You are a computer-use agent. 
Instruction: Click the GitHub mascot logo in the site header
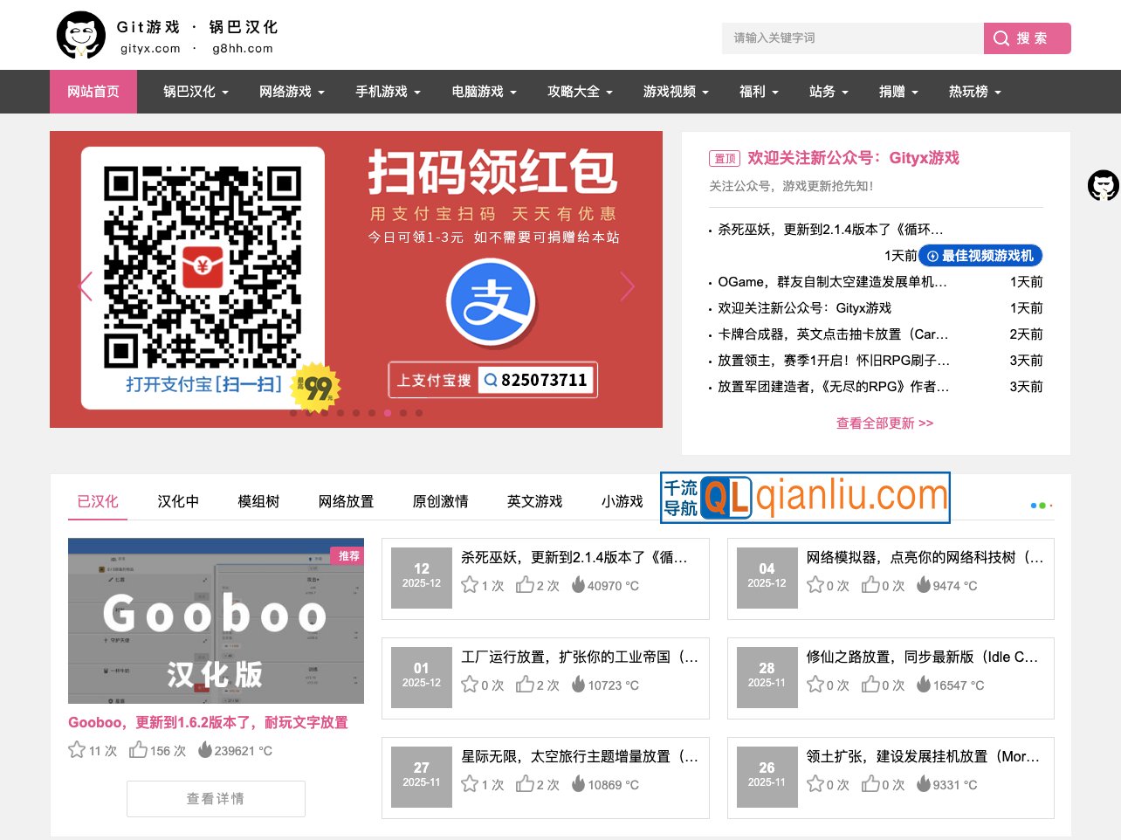[80, 35]
